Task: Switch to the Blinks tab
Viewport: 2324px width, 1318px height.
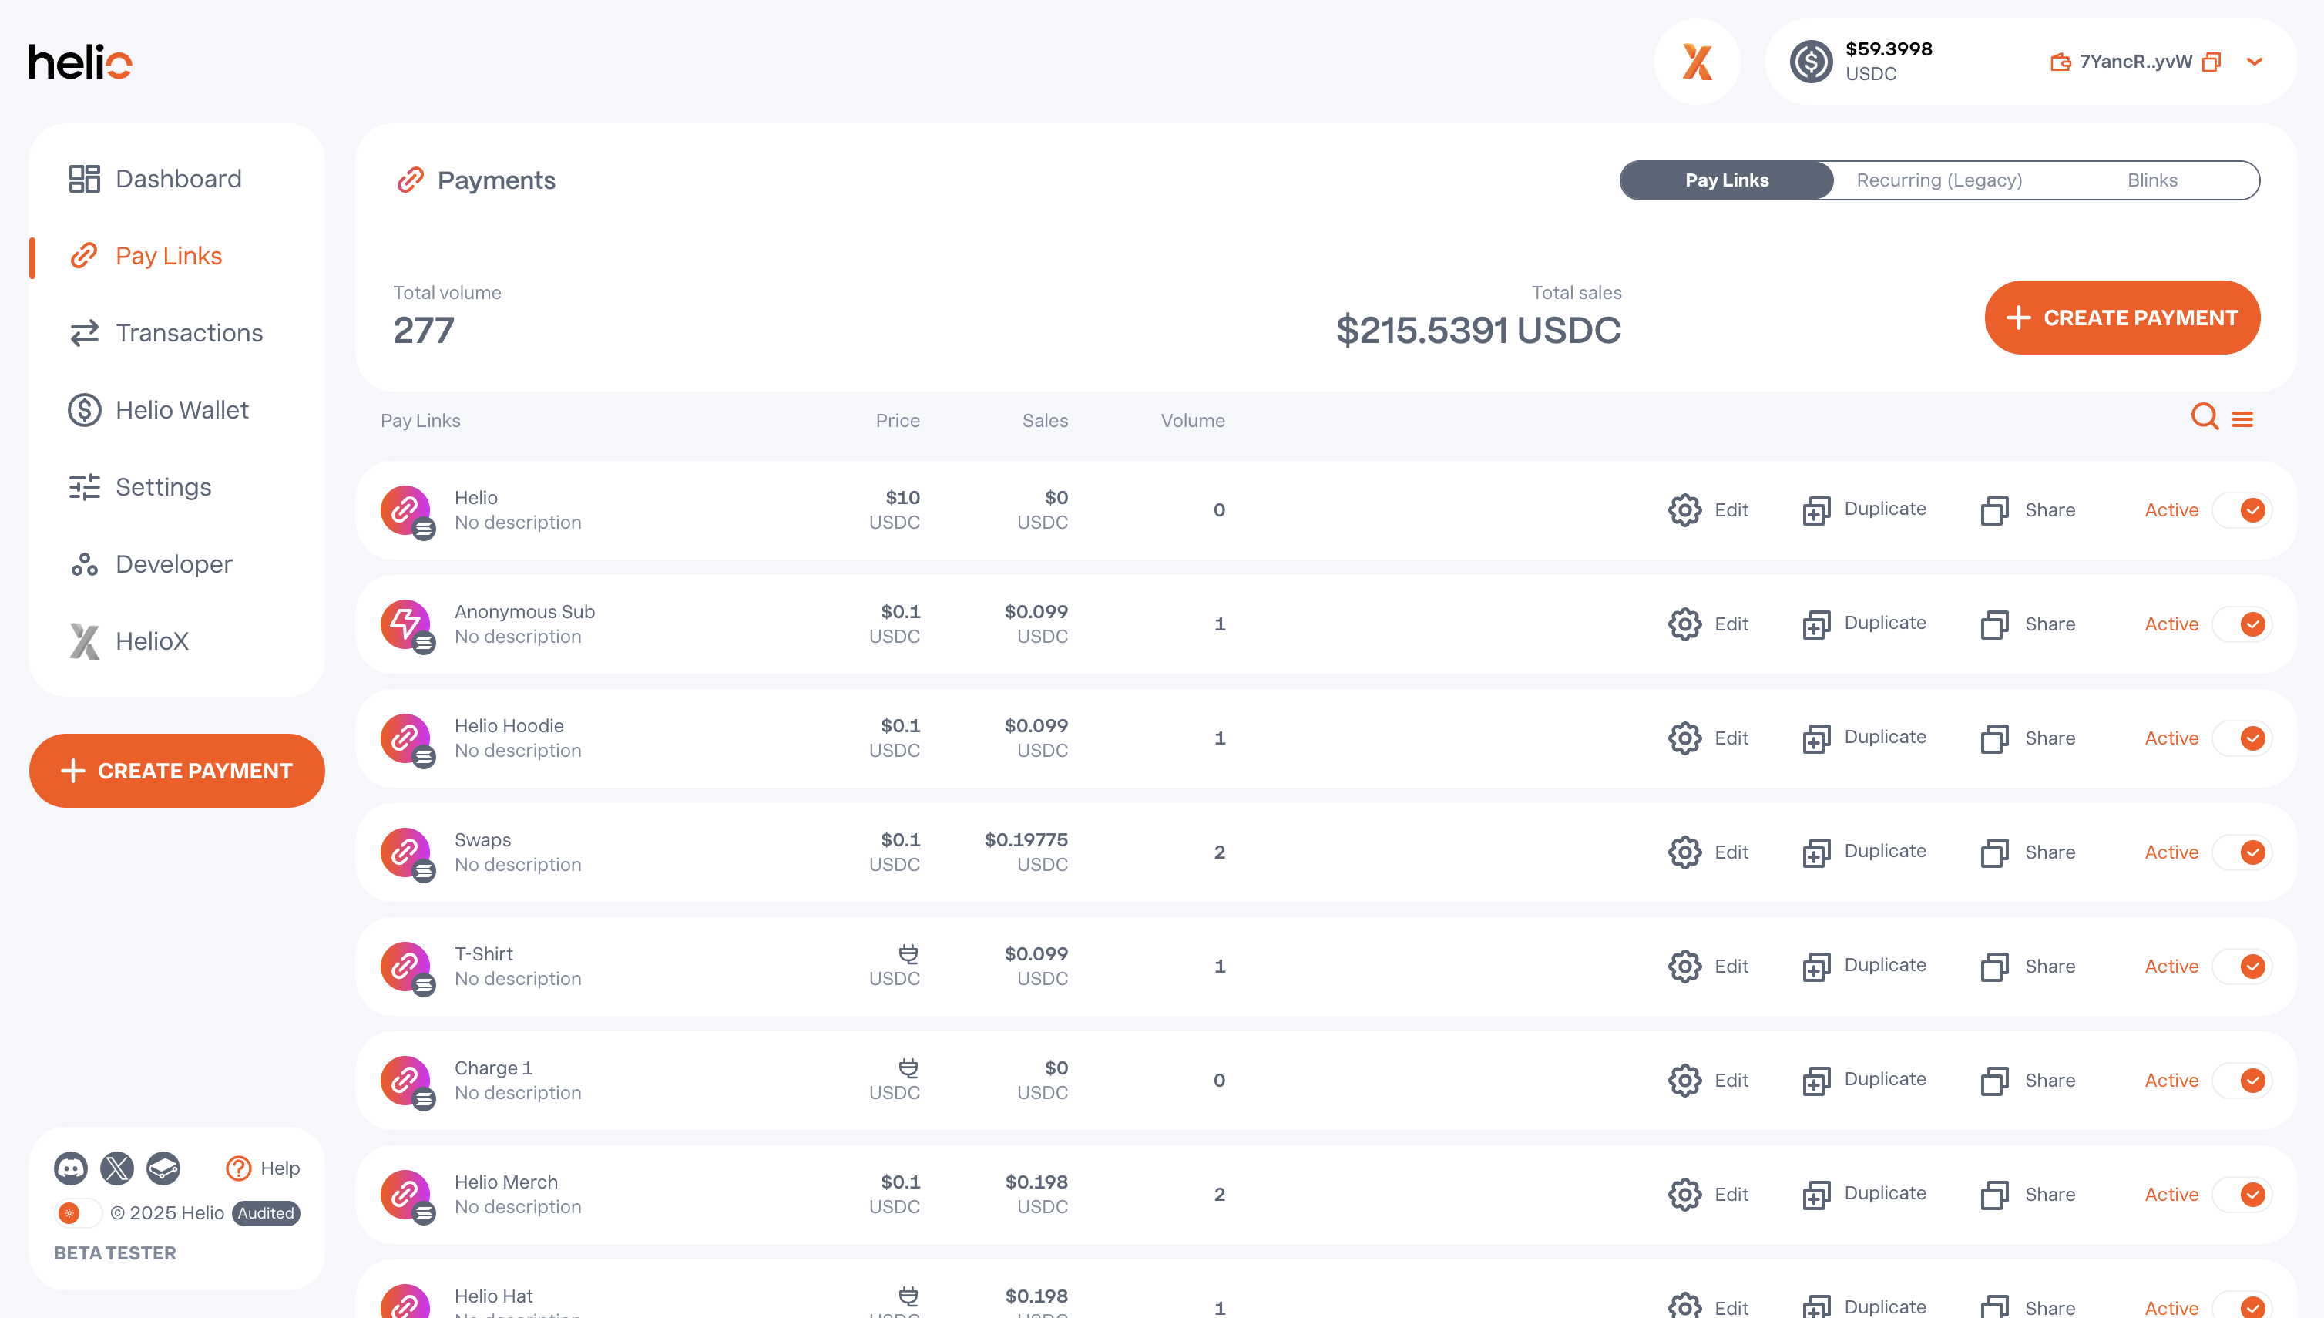Action: pyautogui.click(x=2152, y=180)
